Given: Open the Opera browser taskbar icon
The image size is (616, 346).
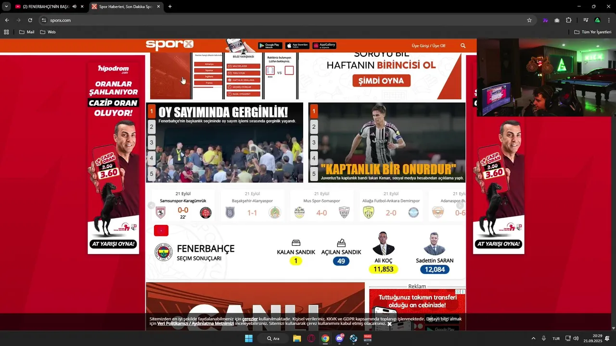Looking at the screenshot, I should [311, 338].
